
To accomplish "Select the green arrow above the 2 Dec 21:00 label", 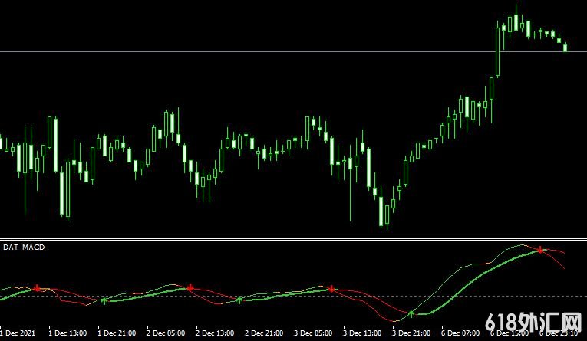I will coord(239,300).
